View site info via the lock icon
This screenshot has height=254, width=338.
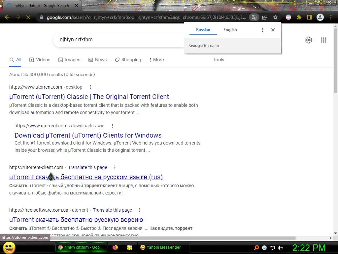pos(41,17)
